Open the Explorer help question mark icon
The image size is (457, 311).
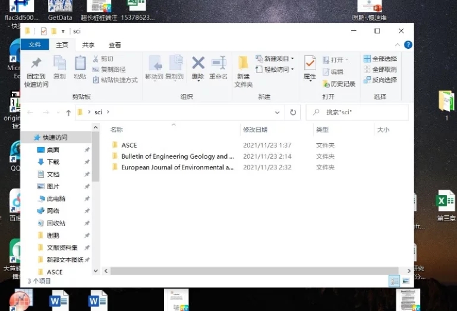408,45
